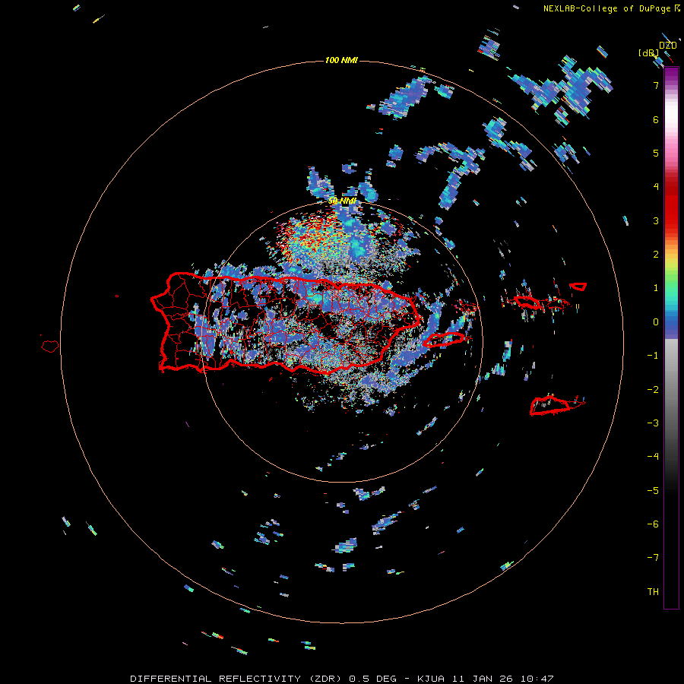Click the 11 JAN 26 10:47 timestamp
Viewport: 684px width, 684px height.
[502, 679]
